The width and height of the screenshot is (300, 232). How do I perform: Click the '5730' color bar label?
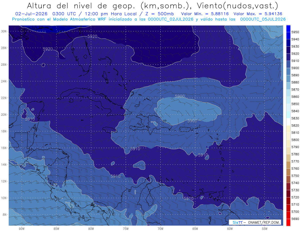pyautogui.click(x=295, y=190)
